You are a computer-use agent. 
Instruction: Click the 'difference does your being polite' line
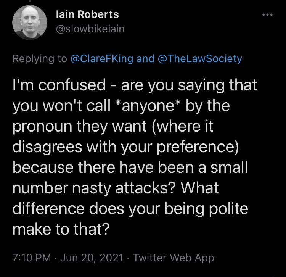pyautogui.click(x=130, y=209)
